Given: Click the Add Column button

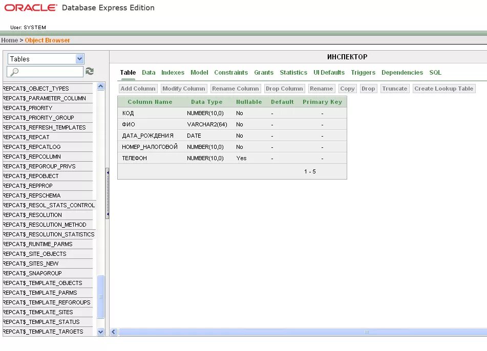Looking at the screenshot, I should (138, 89).
